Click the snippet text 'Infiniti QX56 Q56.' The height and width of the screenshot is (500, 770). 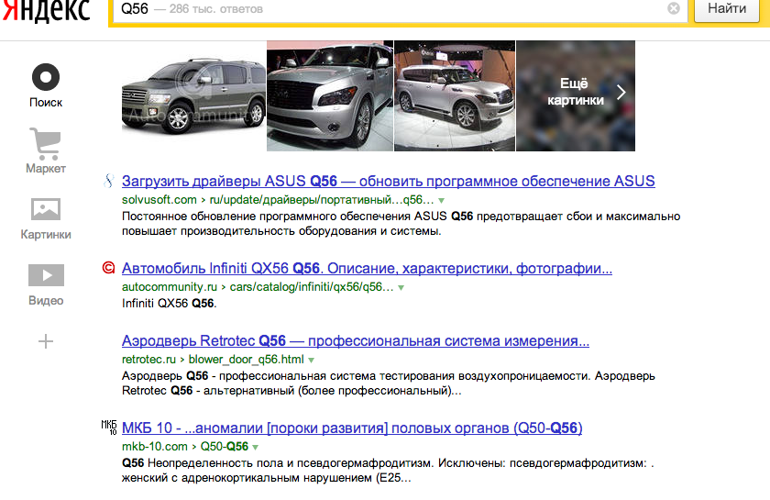[x=169, y=304]
